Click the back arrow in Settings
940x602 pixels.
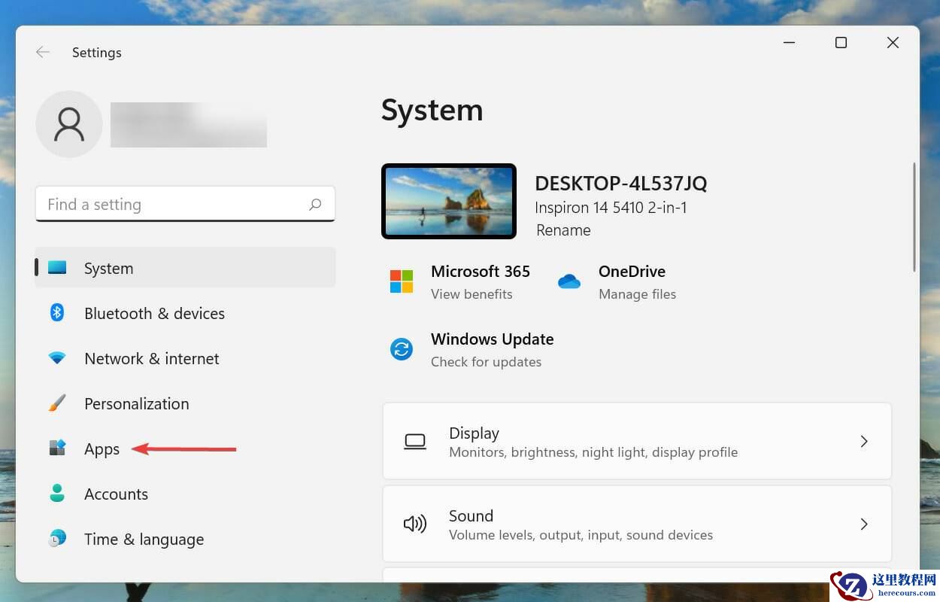(42, 52)
